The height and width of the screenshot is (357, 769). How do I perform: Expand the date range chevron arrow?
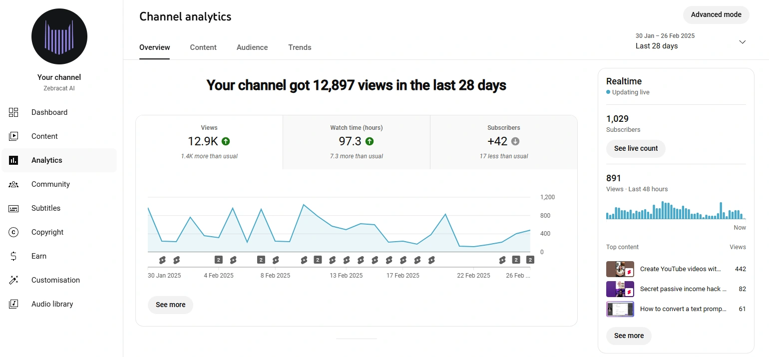pyautogui.click(x=742, y=42)
